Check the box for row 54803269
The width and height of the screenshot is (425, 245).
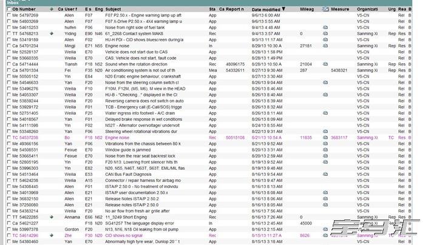[9, 21]
